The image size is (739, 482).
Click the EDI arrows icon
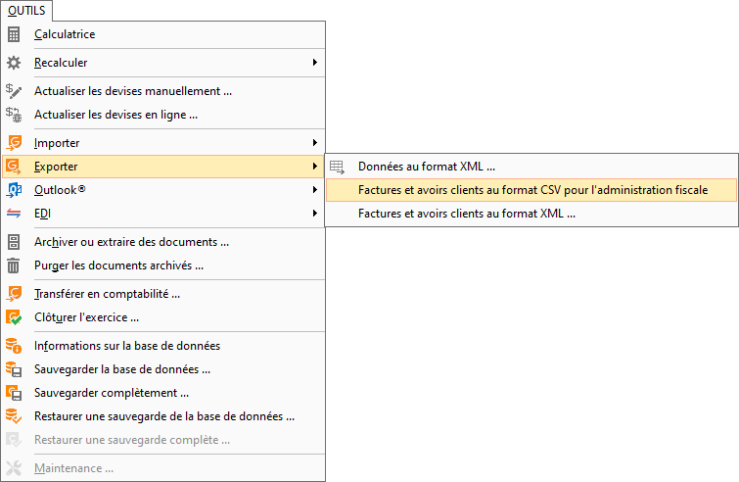pyautogui.click(x=14, y=214)
